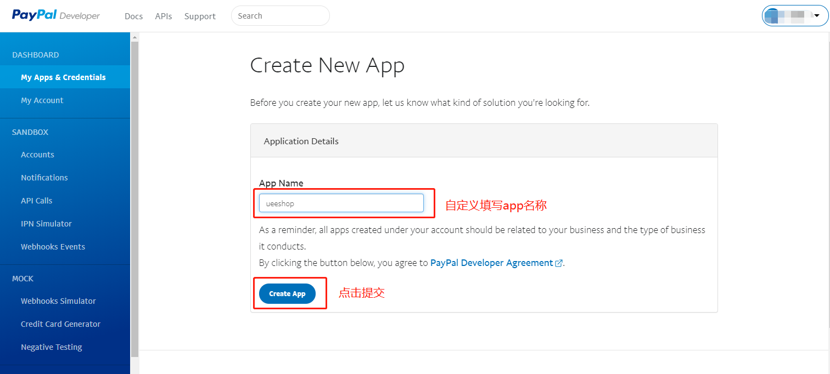Go to the Support page
The width and height of the screenshot is (830, 374).
[x=200, y=16]
